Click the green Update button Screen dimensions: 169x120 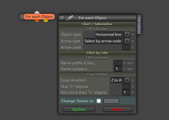click(79, 109)
